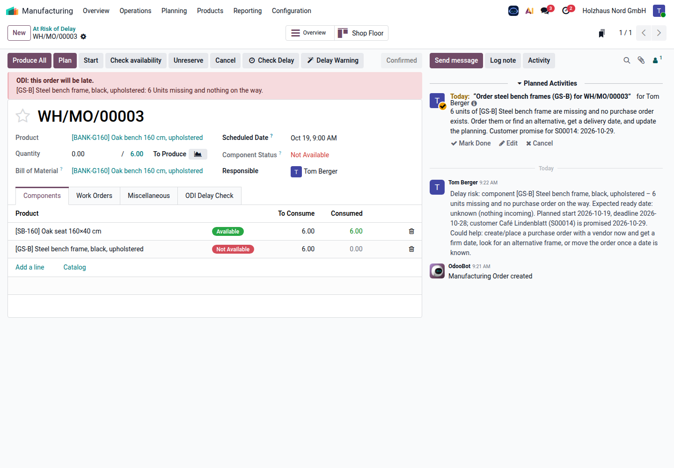Switch to the Work Orders tab
Image resolution: width=674 pixels, height=468 pixels.
point(94,196)
